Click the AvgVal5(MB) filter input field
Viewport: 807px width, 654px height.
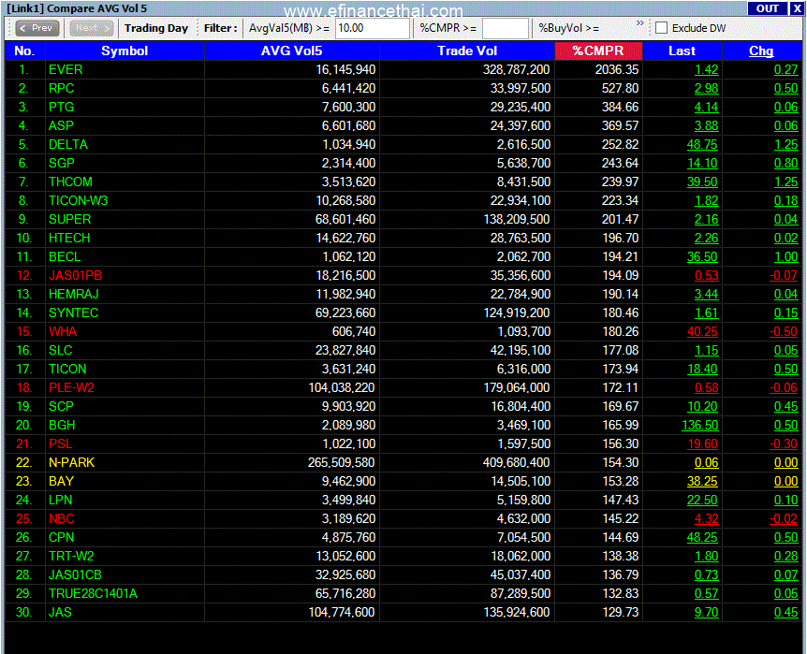[373, 28]
